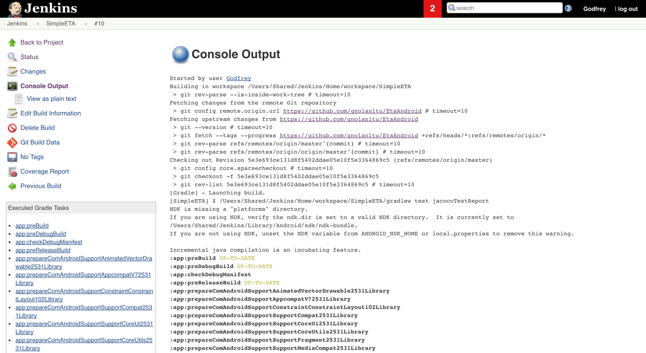Expand the breadcrumb arrow after Jenkins

pyautogui.click(x=38, y=24)
